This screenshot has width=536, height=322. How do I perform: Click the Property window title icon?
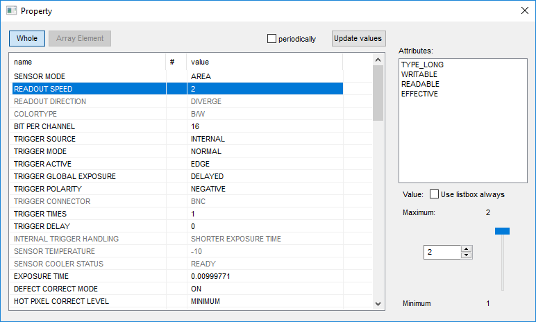tap(11, 11)
